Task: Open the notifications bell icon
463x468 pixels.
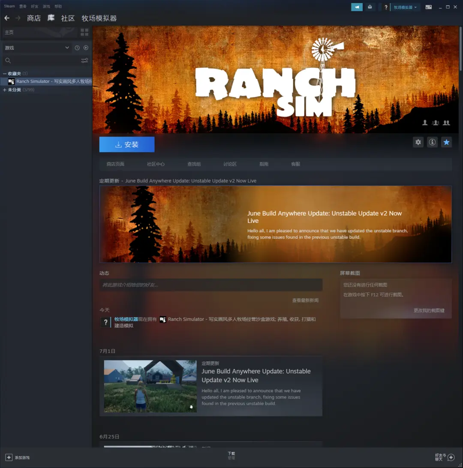Action: [370, 7]
